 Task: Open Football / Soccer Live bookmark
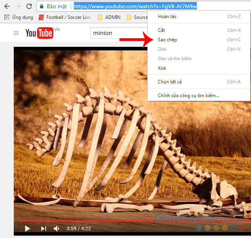point(65,17)
